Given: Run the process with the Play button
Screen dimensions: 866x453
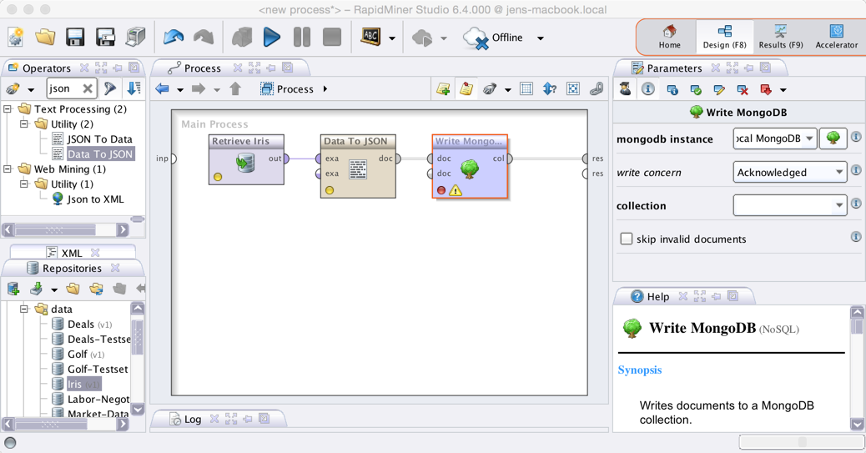Looking at the screenshot, I should coord(271,38).
